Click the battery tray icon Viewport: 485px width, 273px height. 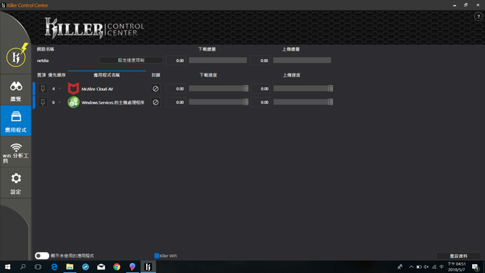pos(419,266)
